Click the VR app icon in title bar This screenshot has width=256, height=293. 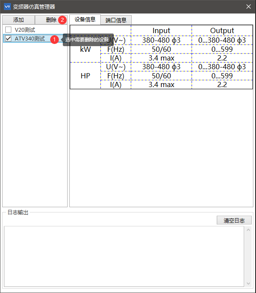click(x=7, y=7)
